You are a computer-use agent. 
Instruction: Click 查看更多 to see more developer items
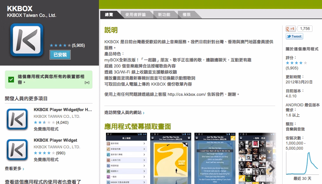(14, 169)
